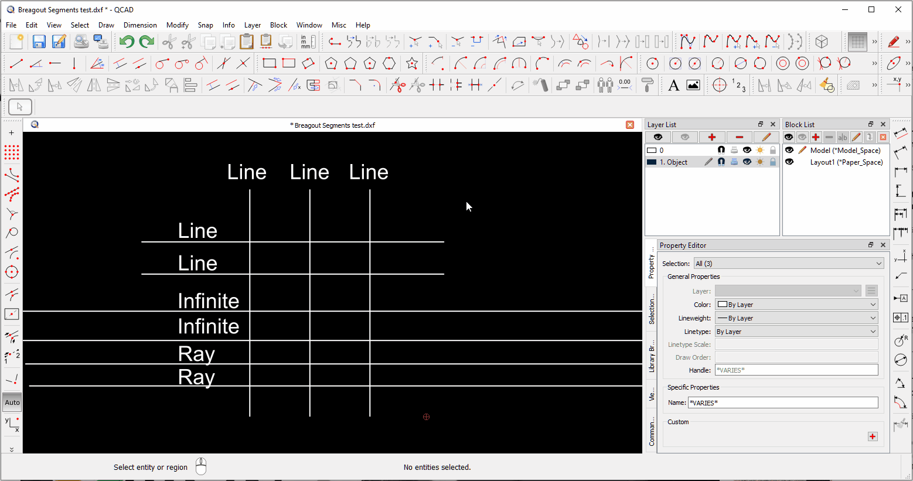Click the Auto snap button
The width and height of the screenshot is (913, 481).
coord(12,402)
